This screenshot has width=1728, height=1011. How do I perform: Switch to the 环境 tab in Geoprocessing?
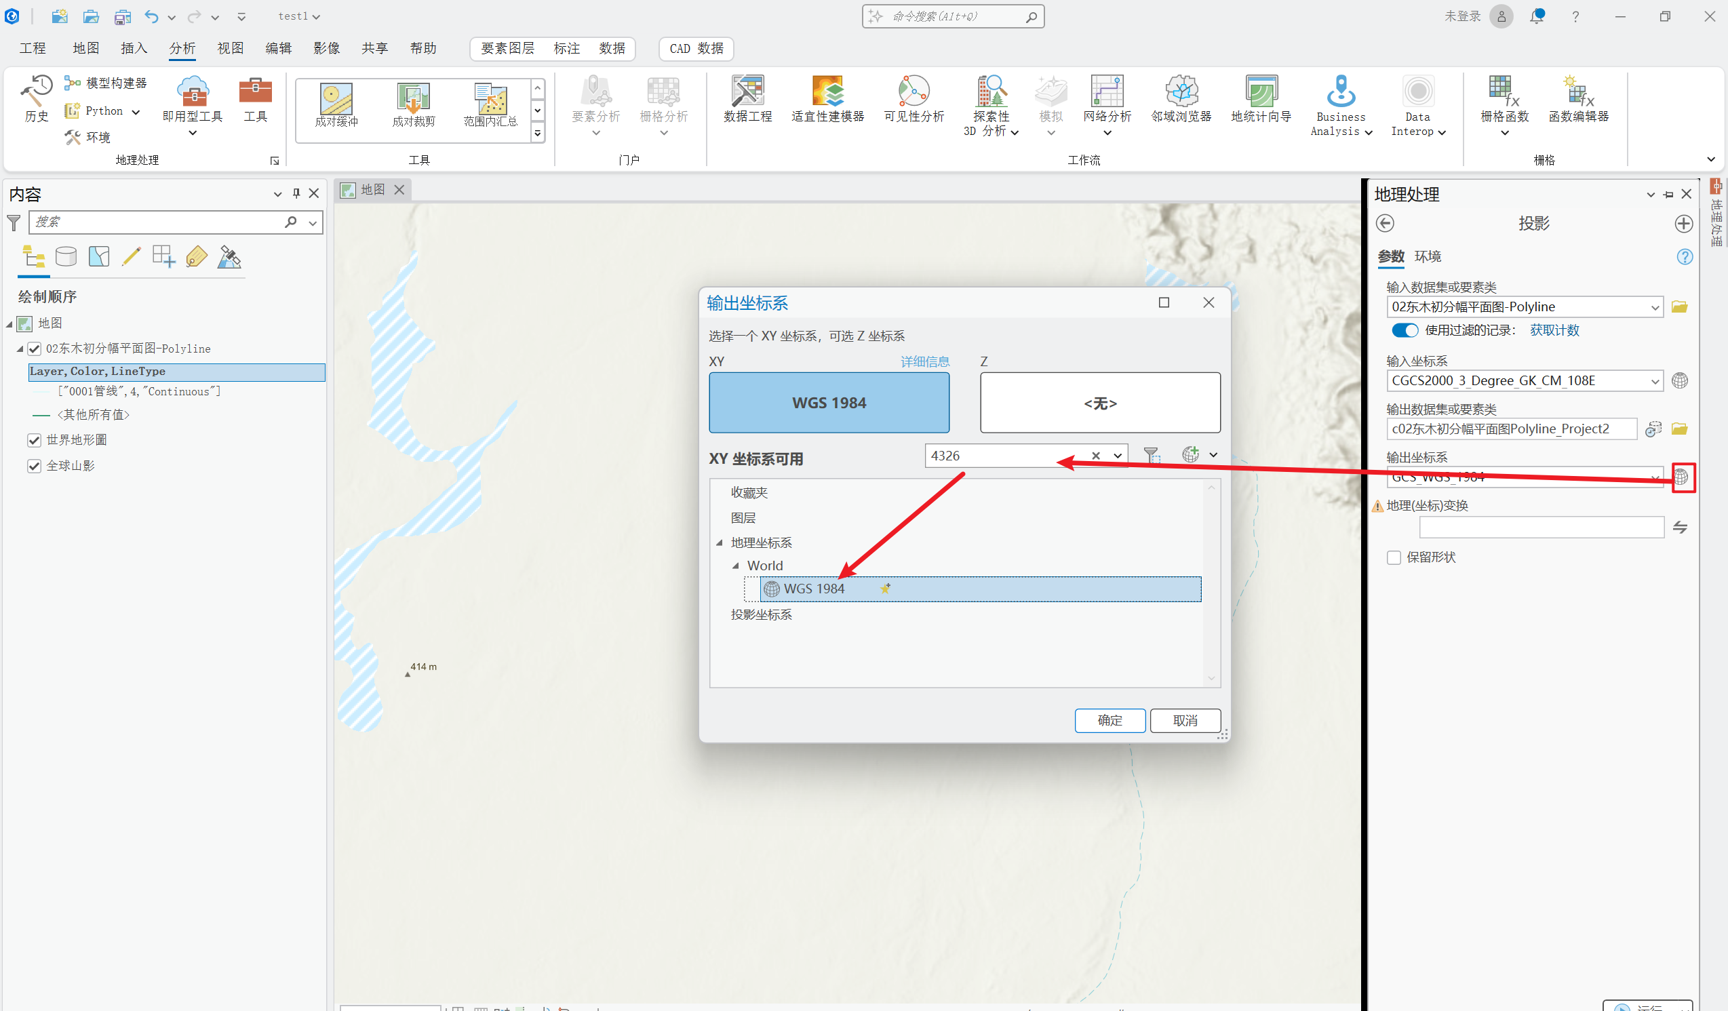[x=1428, y=256]
